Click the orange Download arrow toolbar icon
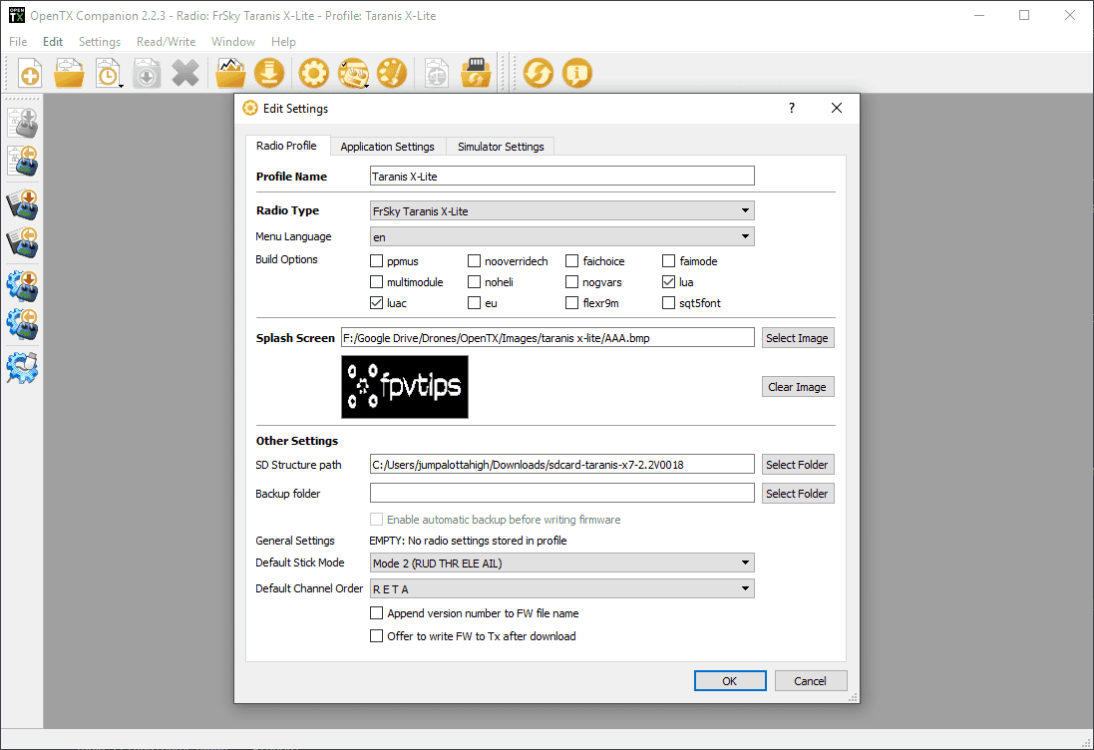Image resolution: width=1094 pixels, height=750 pixels. point(269,73)
